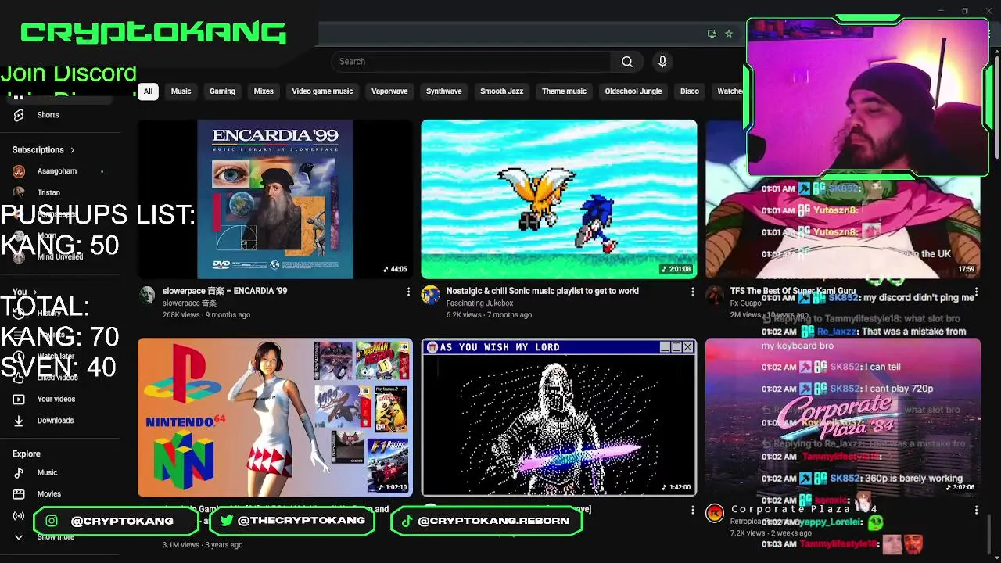Expand sidebar using Show more chevron

[19, 537]
